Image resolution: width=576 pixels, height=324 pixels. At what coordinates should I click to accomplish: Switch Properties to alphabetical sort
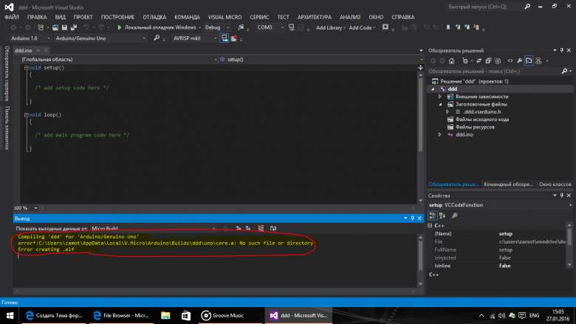tap(442, 216)
